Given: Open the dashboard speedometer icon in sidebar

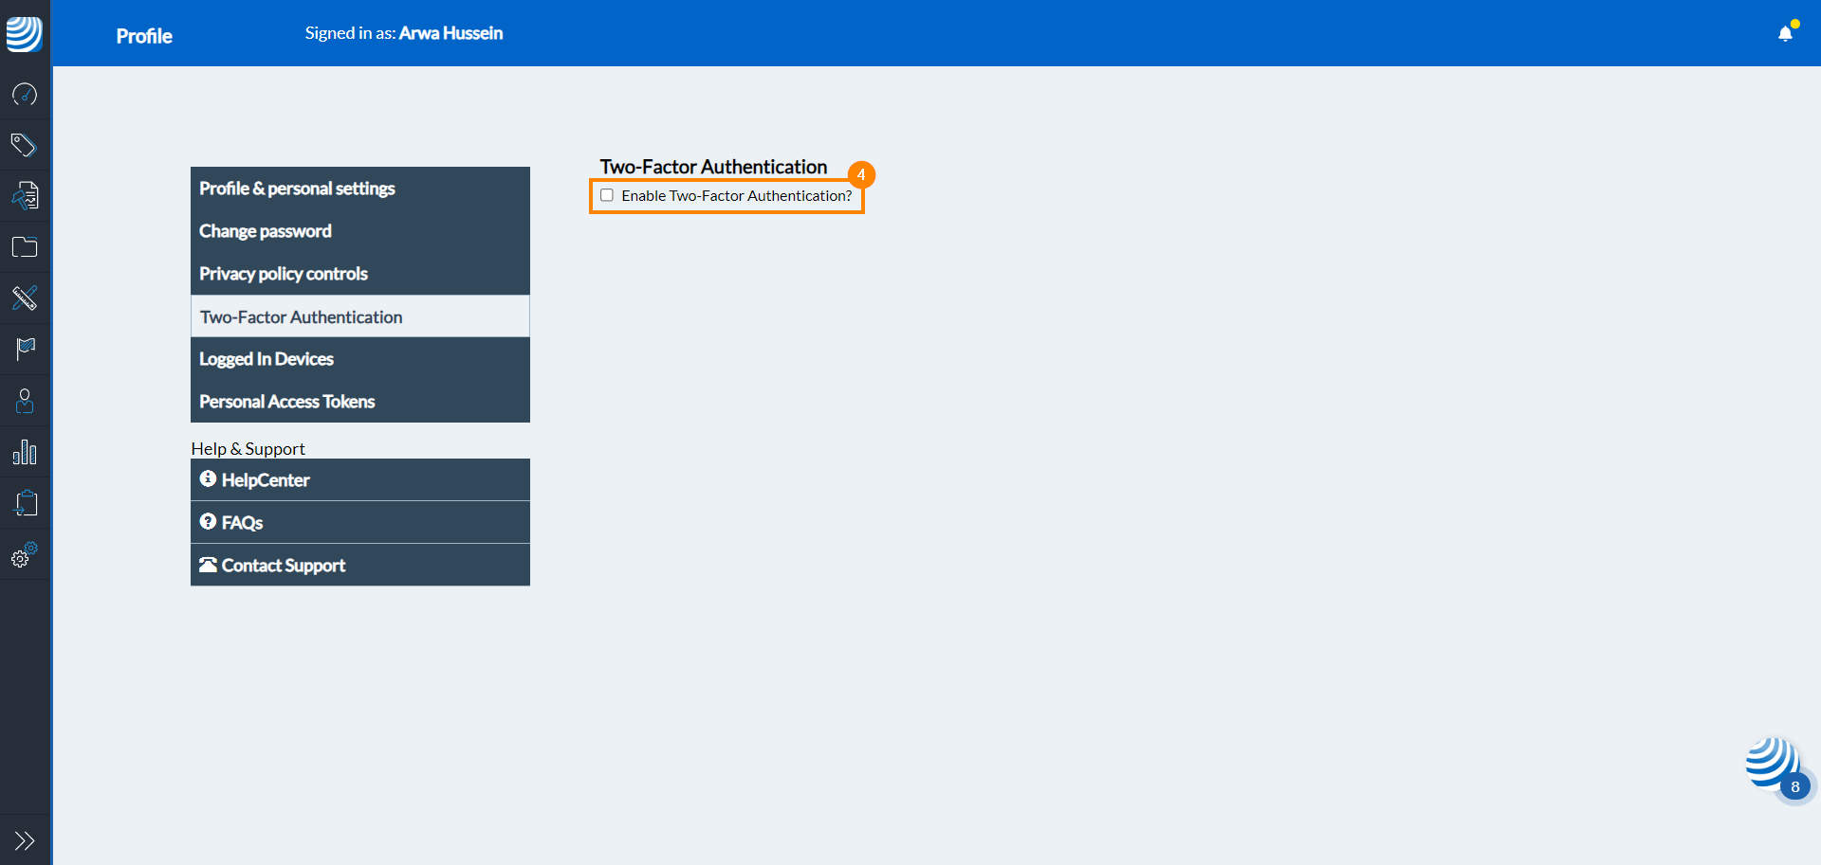Looking at the screenshot, I should pyautogui.click(x=25, y=95).
